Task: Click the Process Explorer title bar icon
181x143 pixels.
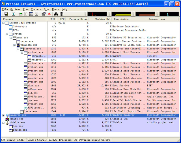Action: (3, 4)
